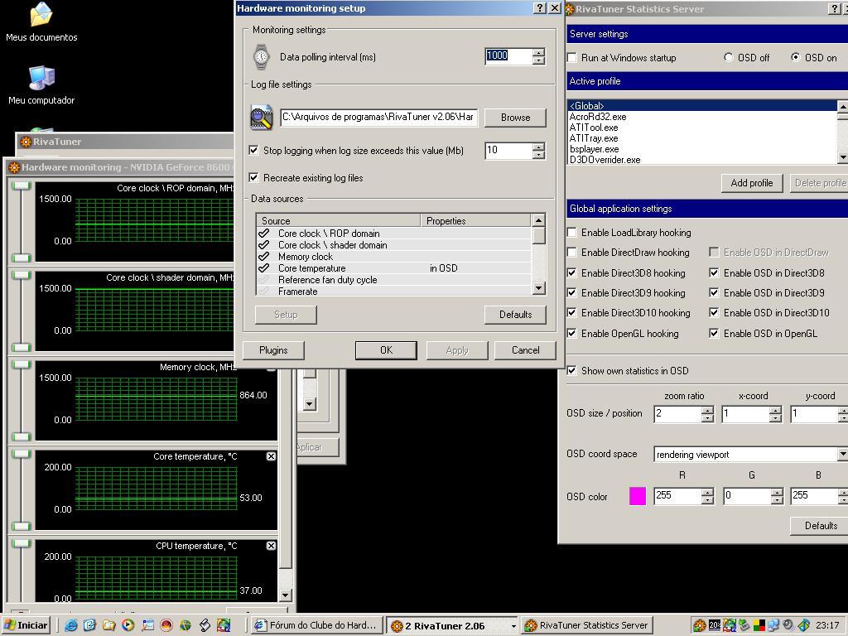Click the Add profile button
This screenshot has height=636, width=848.
[x=752, y=183]
